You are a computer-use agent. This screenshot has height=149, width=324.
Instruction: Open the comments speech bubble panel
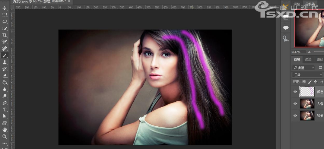tap(286, 28)
